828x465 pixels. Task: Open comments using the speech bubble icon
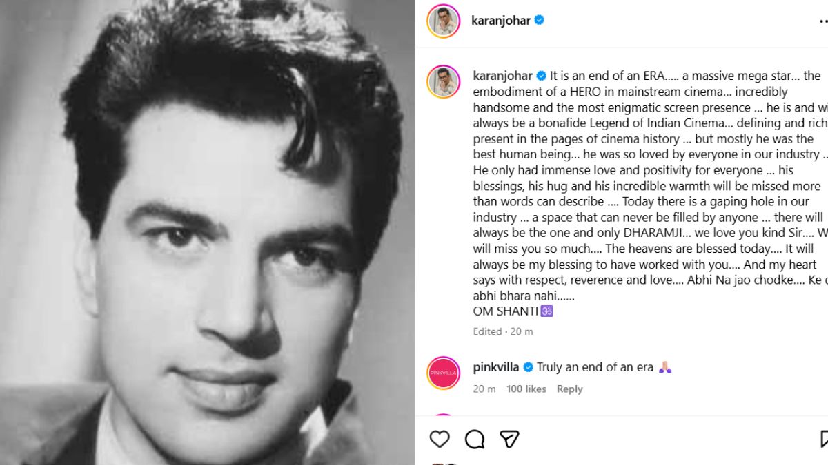click(x=475, y=440)
